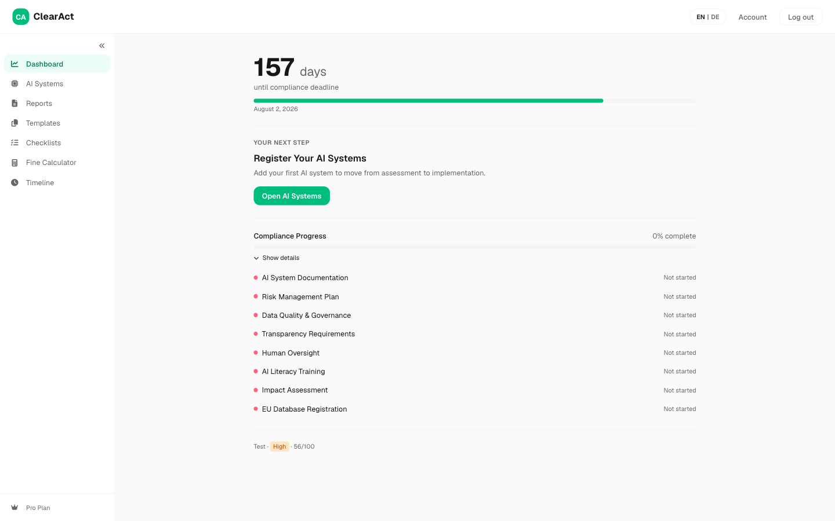This screenshot has width=835, height=521.
Task: Click the chevron beside Show details
Action: tap(256, 258)
